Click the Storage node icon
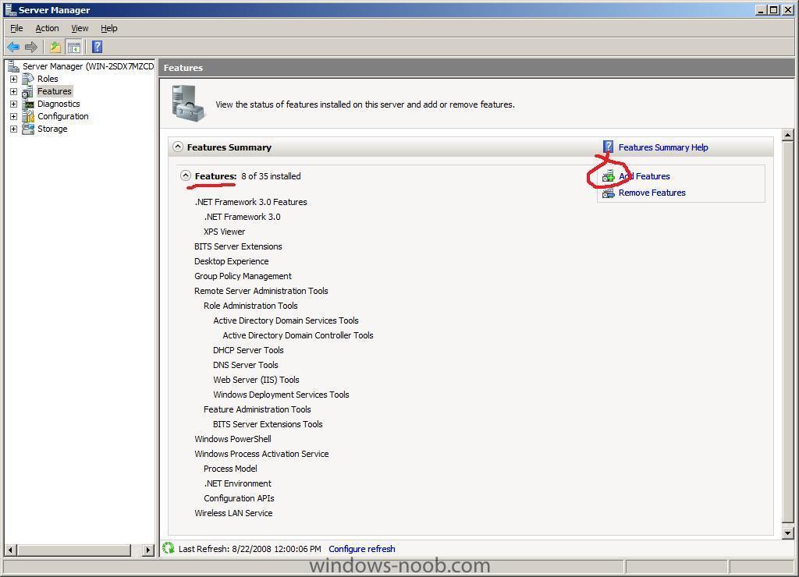The image size is (799, 577). tap(29, 129)
